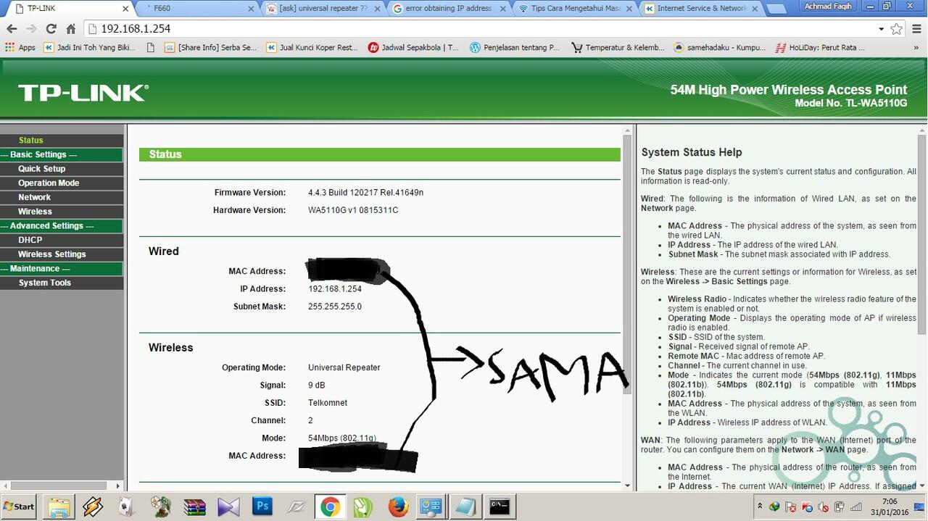Open DHCP in sidebar menu
The image size is (928, 521).
30,240
